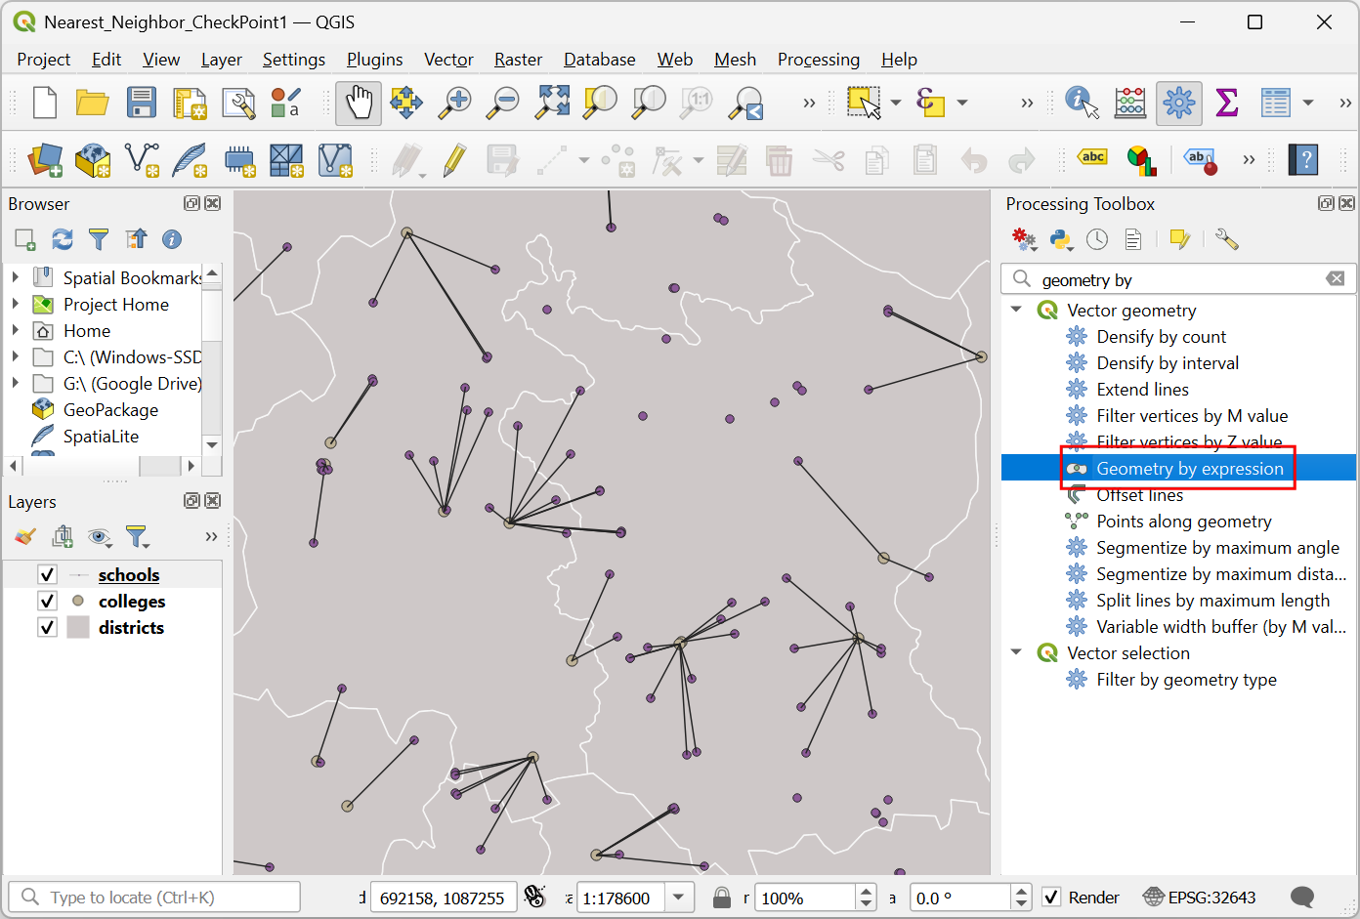Click the EPSG:32643 CRS button
This screenshot has width=1360, height=919.
pos(1201,898)
